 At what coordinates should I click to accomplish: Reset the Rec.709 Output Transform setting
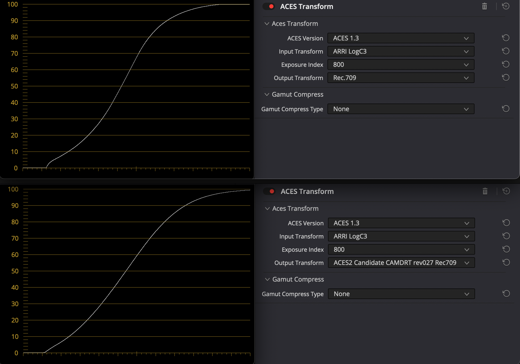point(506,77)
